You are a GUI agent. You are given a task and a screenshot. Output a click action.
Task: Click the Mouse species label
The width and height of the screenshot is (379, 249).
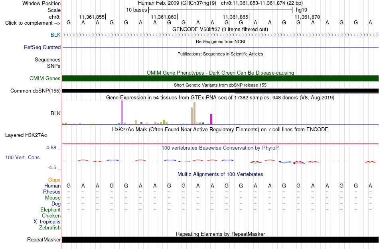pos(53,198)
